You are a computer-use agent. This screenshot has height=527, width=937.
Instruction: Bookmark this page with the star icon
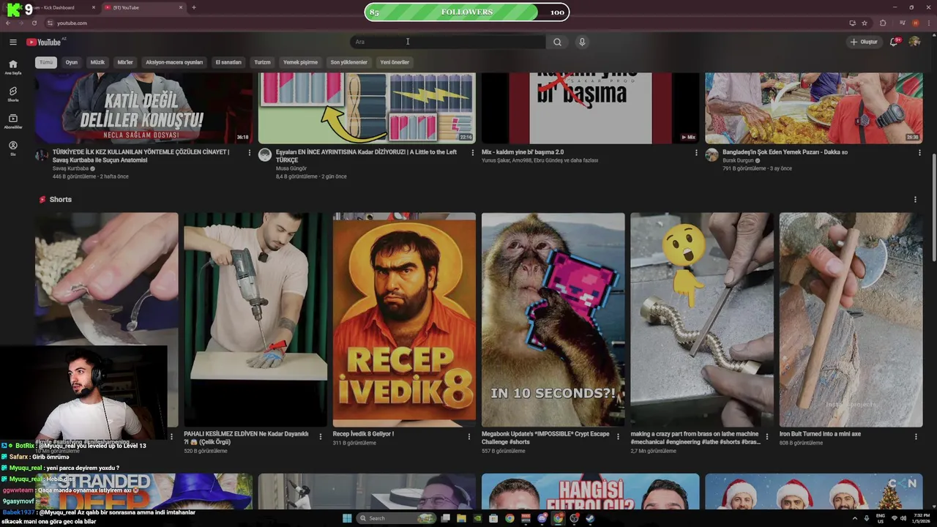tap(865, 23)
